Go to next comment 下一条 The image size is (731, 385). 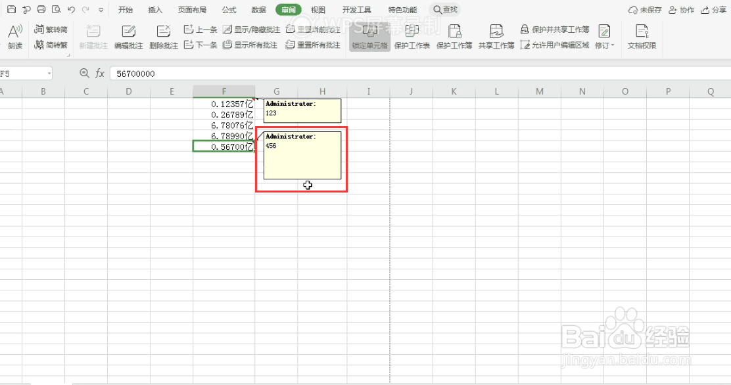[x=200, y=45]
